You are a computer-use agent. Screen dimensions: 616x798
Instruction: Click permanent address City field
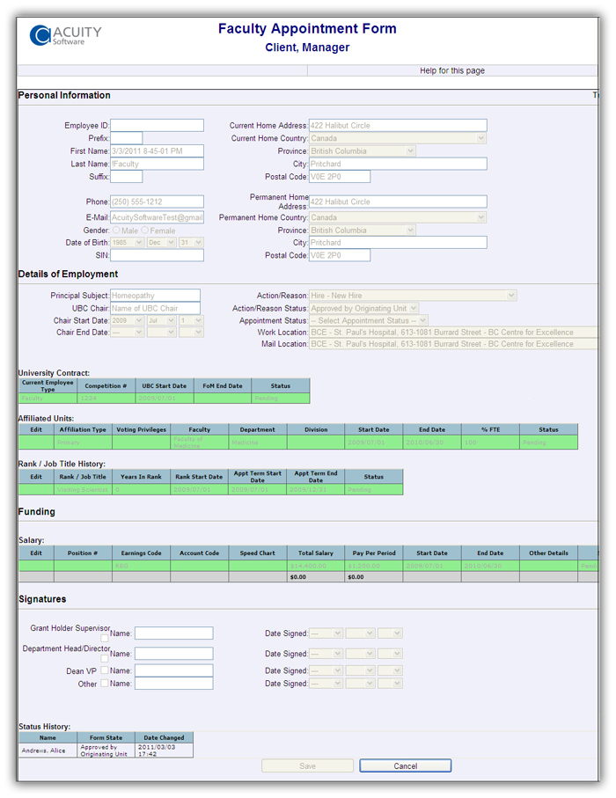point(398,242)
